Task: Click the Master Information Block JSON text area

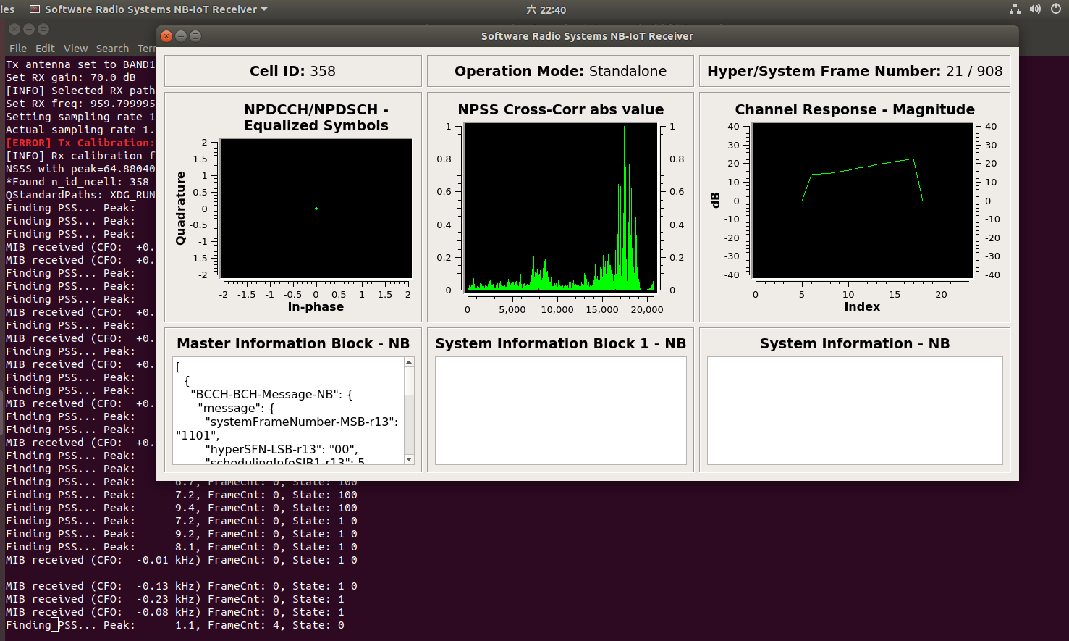Action: click(x=288, y=411)
